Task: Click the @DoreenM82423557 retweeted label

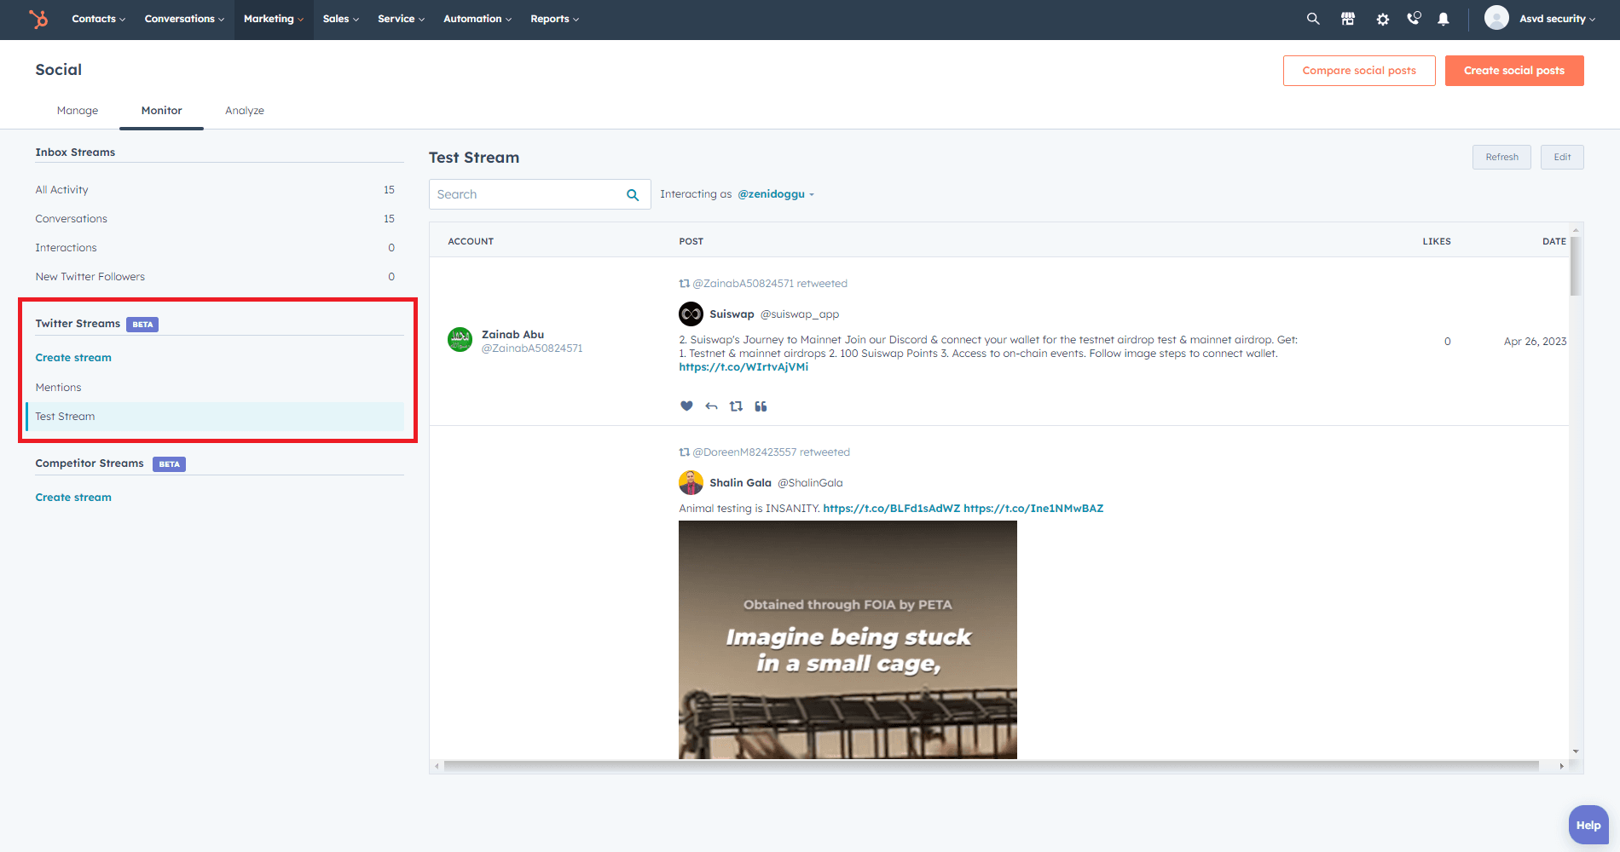Action: coord(771,452)
